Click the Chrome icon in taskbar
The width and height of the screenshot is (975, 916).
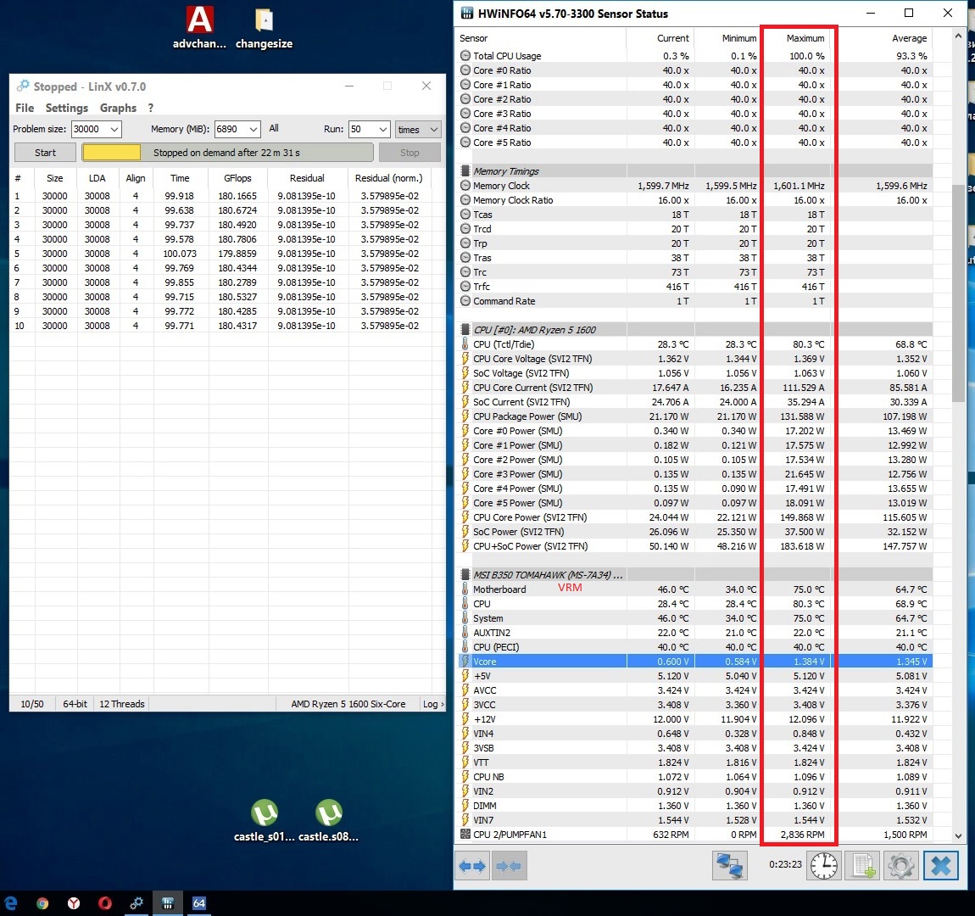(42, 903)
